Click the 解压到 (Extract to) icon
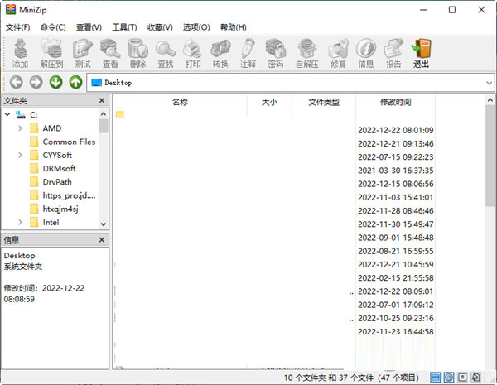 [51, 53]
